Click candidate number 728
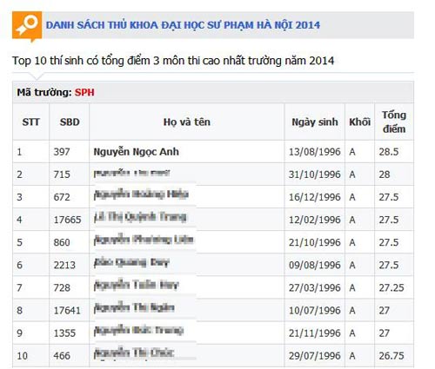Viewport: 435px width, 369px height. coord(62,287)
